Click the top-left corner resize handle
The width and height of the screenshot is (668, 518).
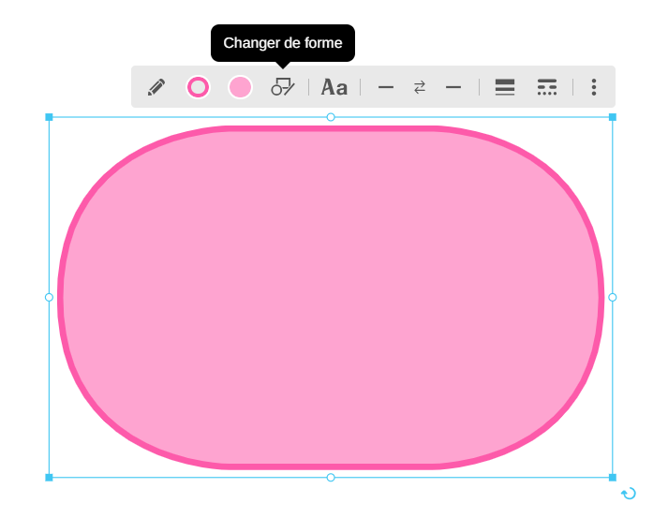tap(49, 117)
